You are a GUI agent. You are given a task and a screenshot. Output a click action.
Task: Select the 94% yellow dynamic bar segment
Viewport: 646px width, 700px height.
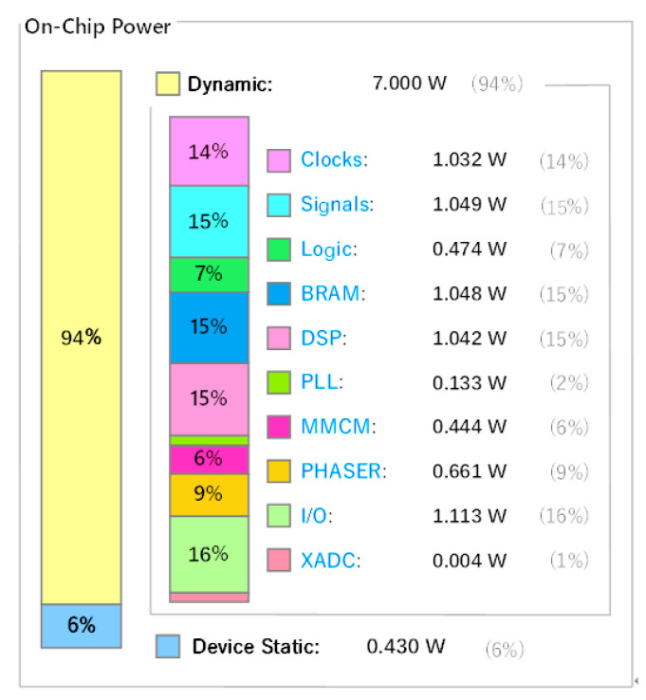click(x=82, y=338)
